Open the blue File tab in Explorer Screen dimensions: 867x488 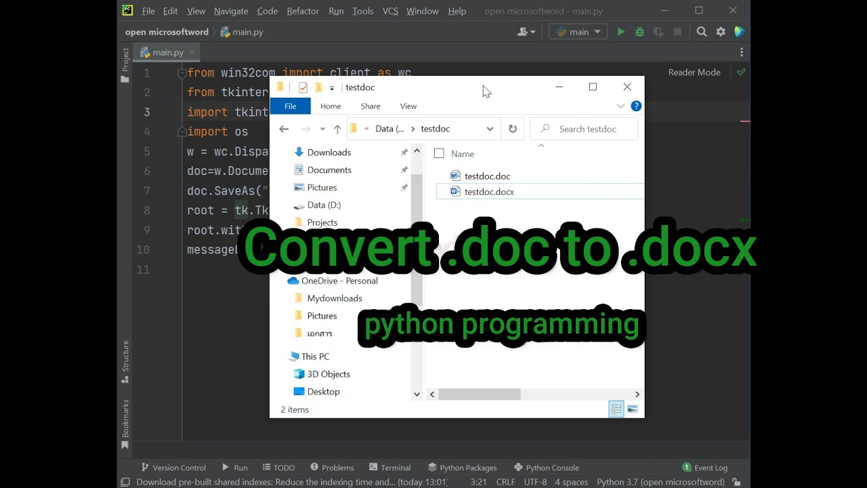coord(290,106)
